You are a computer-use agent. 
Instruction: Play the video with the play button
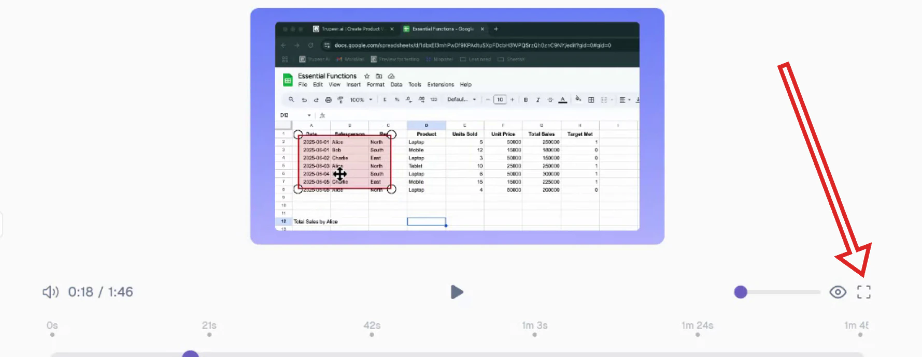[457, 292]
